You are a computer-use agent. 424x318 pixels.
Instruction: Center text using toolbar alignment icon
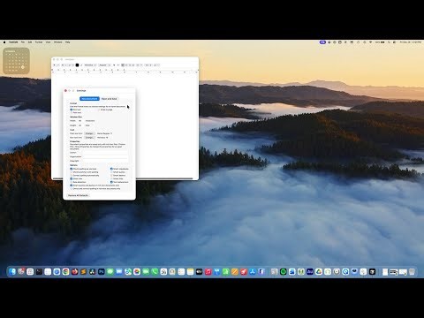tap(126, 65)
